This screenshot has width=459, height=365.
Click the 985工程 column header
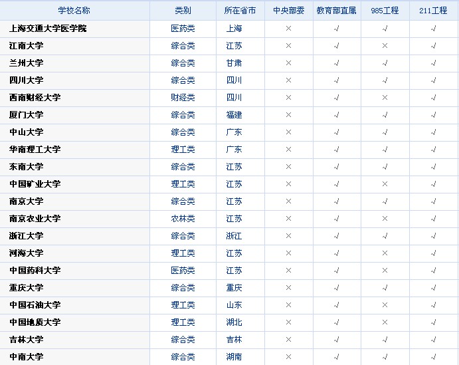(x=385, y=11)
